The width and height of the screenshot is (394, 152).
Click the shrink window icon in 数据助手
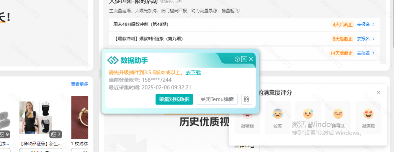click(x=244, y=59)
